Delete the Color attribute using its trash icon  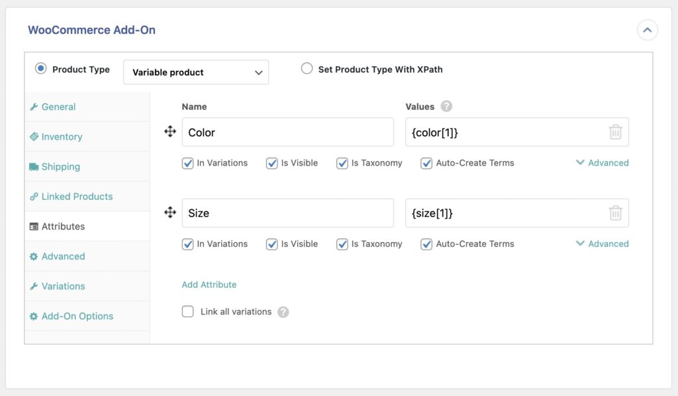[616, 132]
